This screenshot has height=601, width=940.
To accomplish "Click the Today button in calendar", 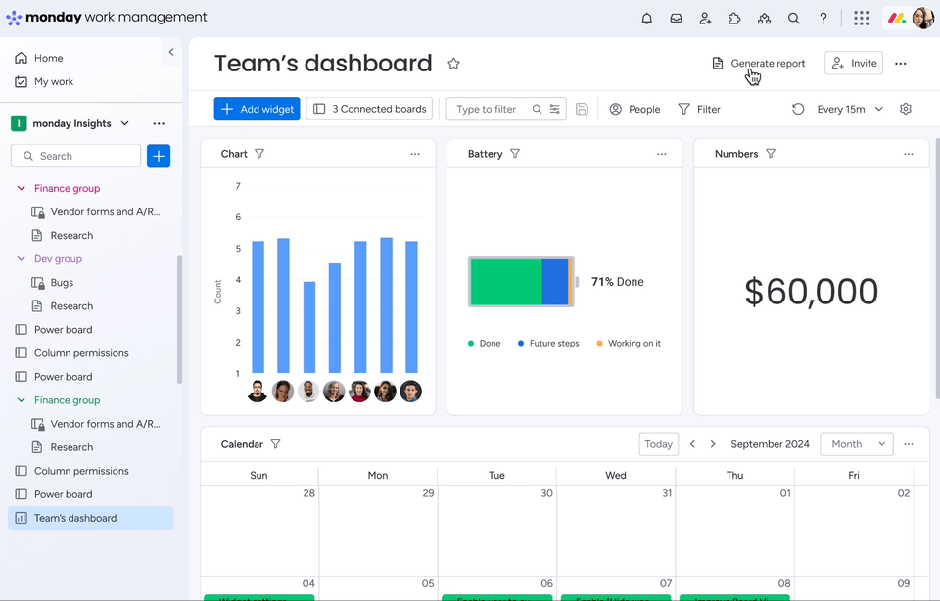I will click(658, 444).
